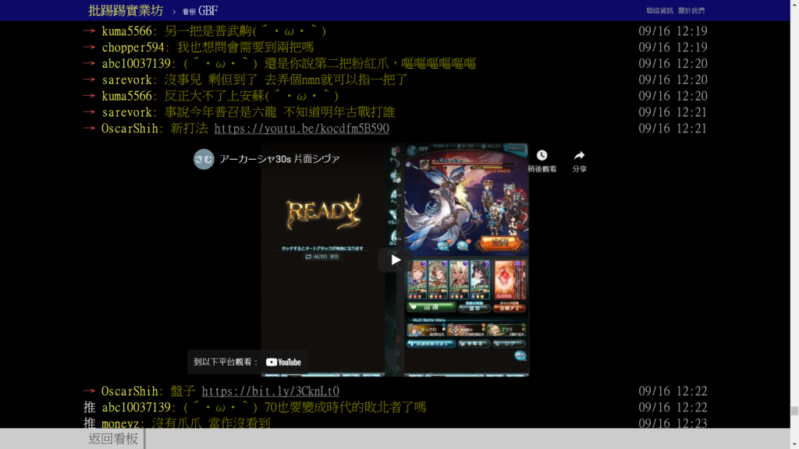The height and width of the screenshot is (449, 799).
Task: Click sarevork comment about 六龍
Action: (280, 112)
